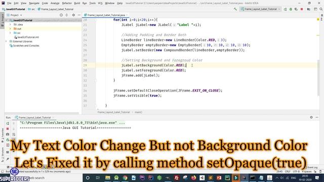The width and height of the screenshot is (324, 182).
Task: Click the locate-in-project target icon
Action: pyautogui.click(x=61, y=15)
